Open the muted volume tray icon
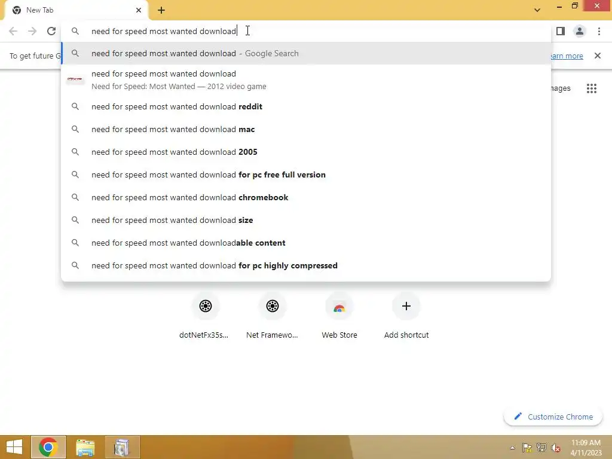612x459 pixels. [555, 448]
